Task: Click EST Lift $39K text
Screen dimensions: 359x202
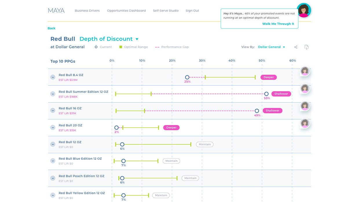Action: point(67,113)
